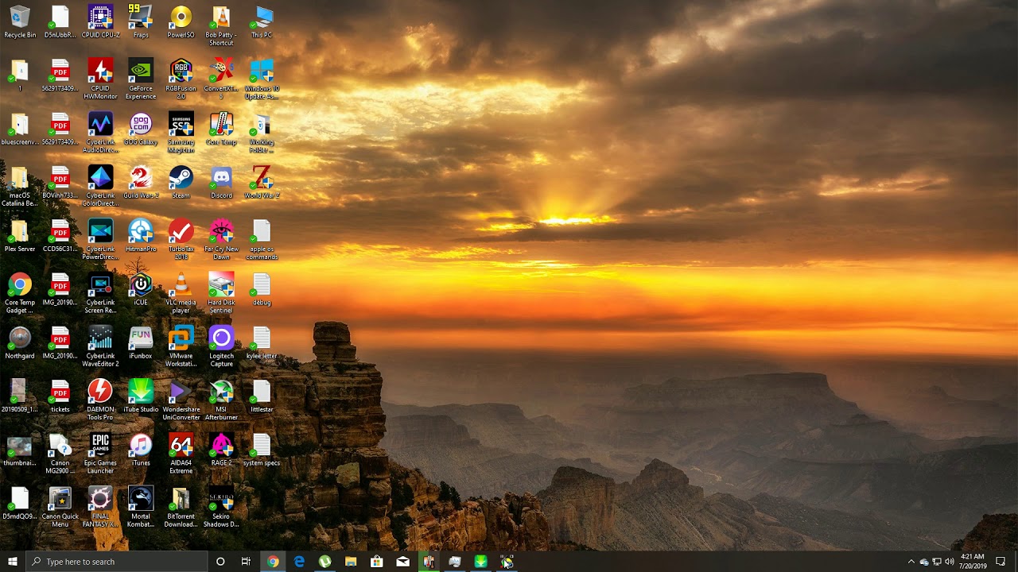Image resolution: width=1018 pixels, height=572 pixels.
Task: Open the volume control in tray
Action: [949, 562]
